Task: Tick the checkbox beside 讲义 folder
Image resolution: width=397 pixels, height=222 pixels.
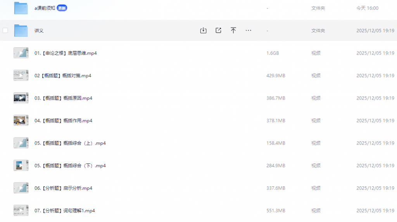Action: [x=5, y=31]
